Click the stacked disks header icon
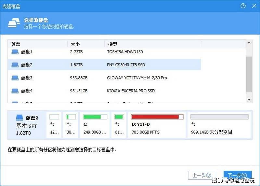 (14, 23)
